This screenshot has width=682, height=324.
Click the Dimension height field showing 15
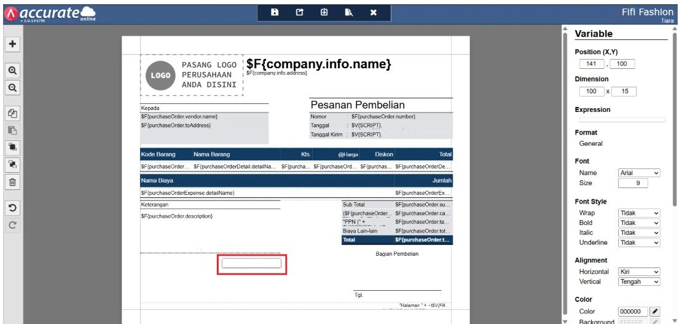(x=624, y=92)
